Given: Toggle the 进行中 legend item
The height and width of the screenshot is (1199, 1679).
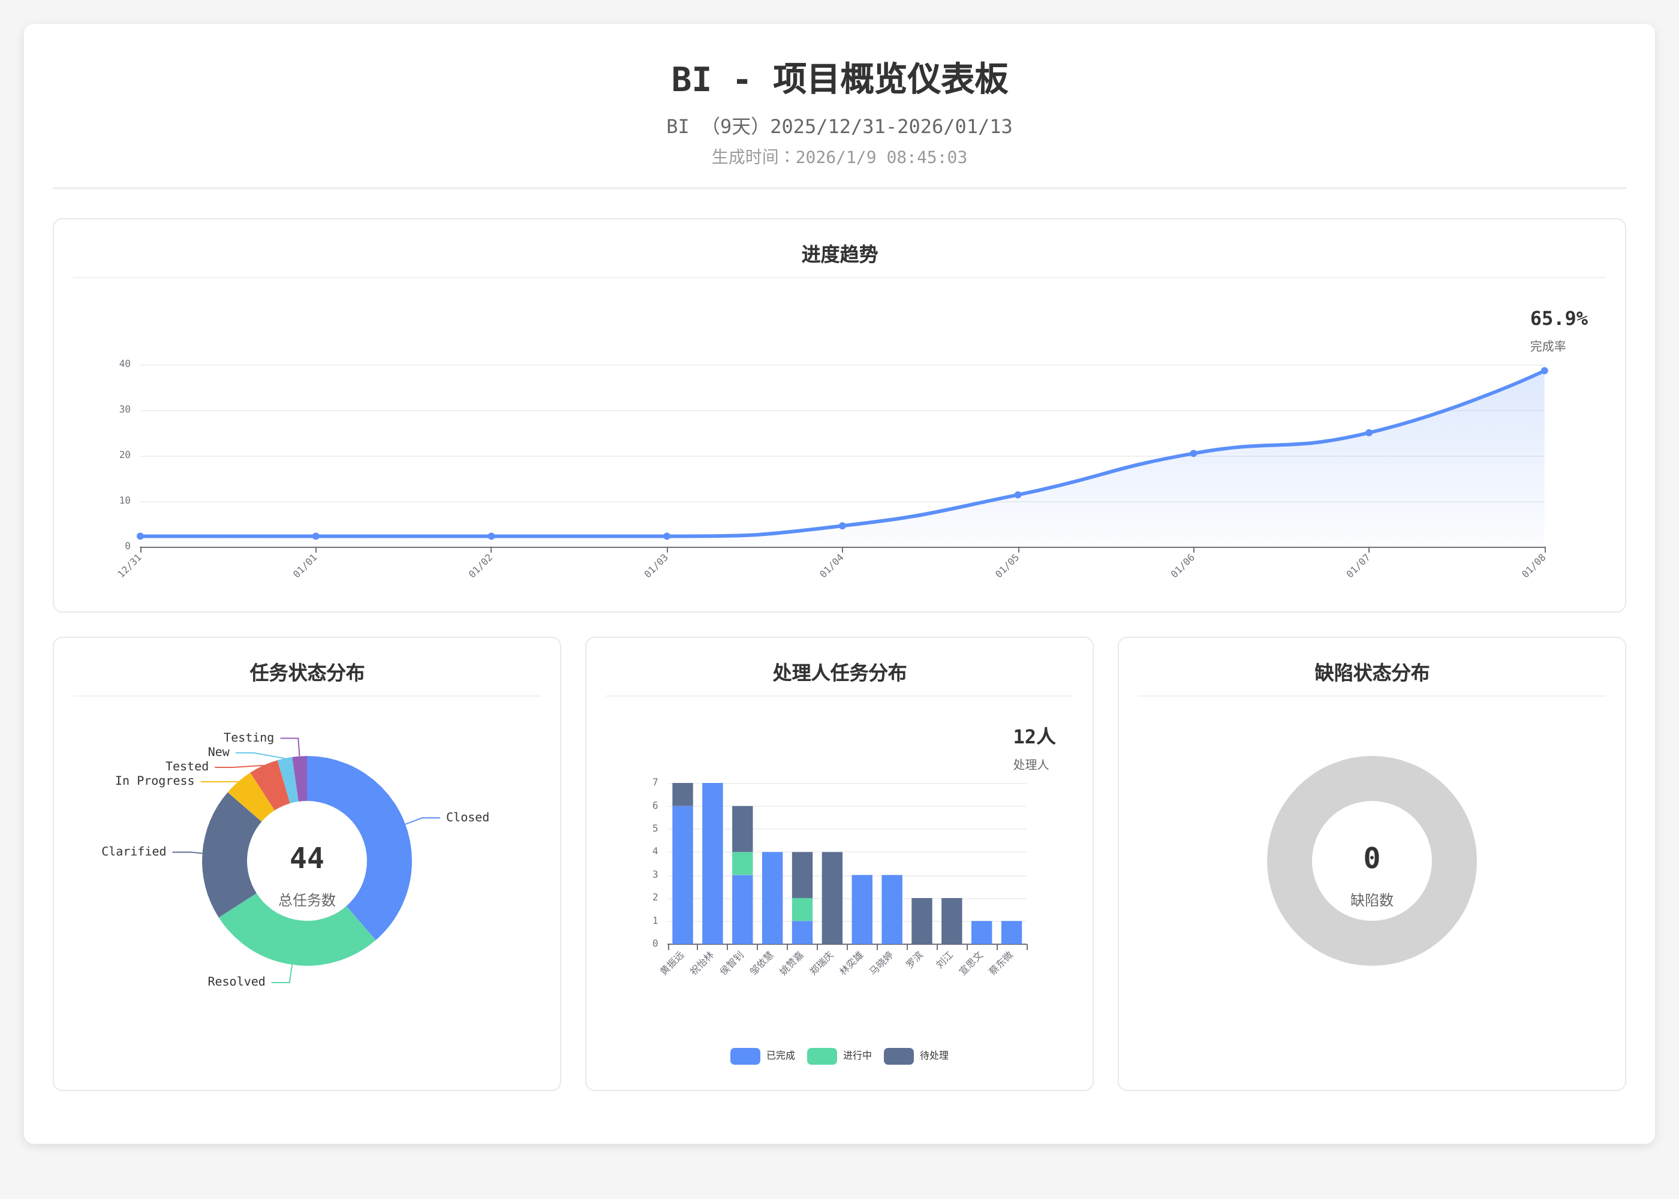Looking at the screenshot, I should [839, 1056].
